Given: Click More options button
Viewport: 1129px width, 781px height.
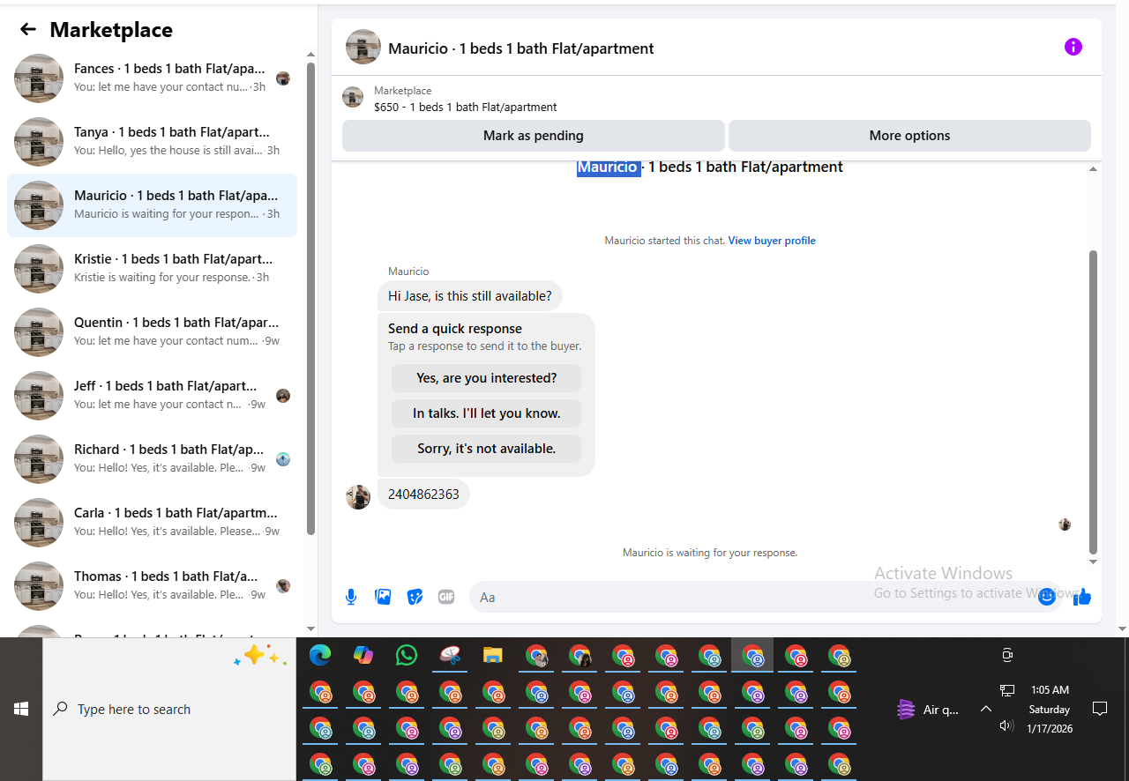Looking at the screenshot, I should tap(909, 136).
